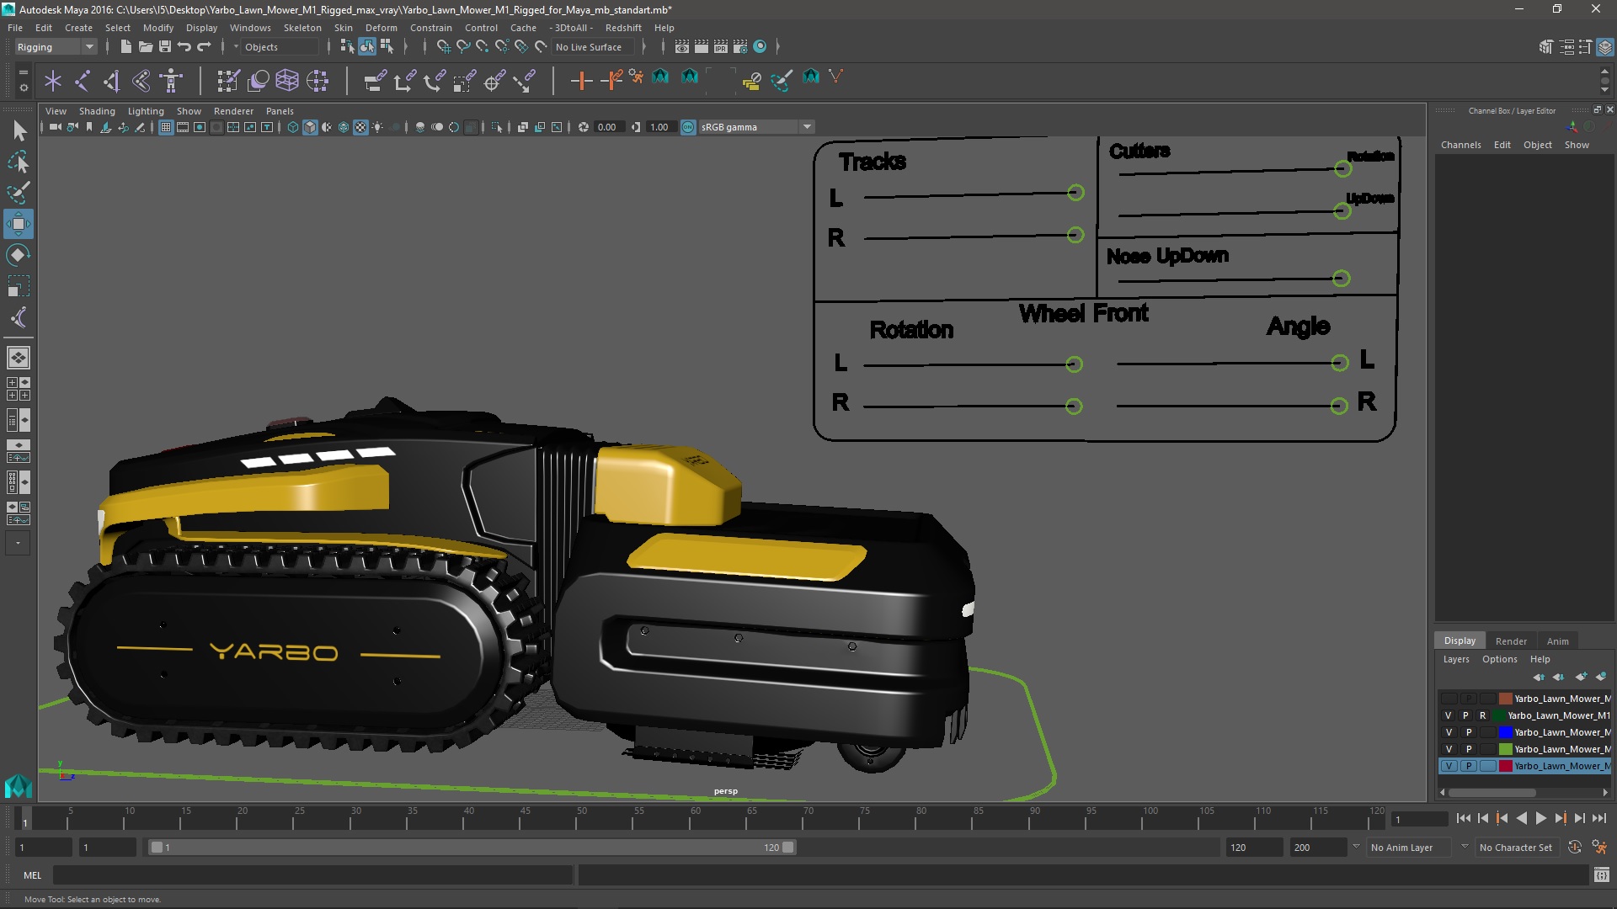Image resolution: width=1617 pixels, height=909 pixels.
Task: Click the Open Scene folder icon
Action: click(145, 47)
